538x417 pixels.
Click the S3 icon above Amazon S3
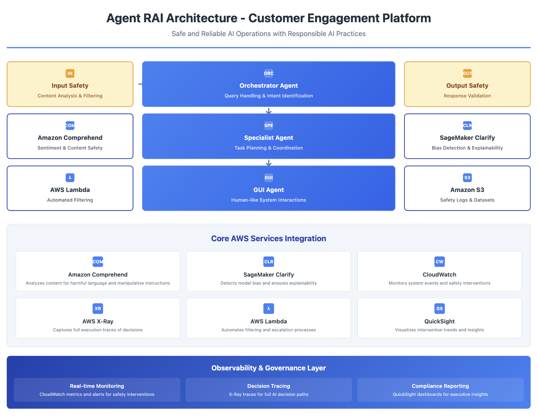467,177
